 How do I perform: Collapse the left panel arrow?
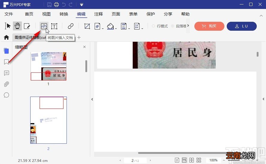(92, 99)
